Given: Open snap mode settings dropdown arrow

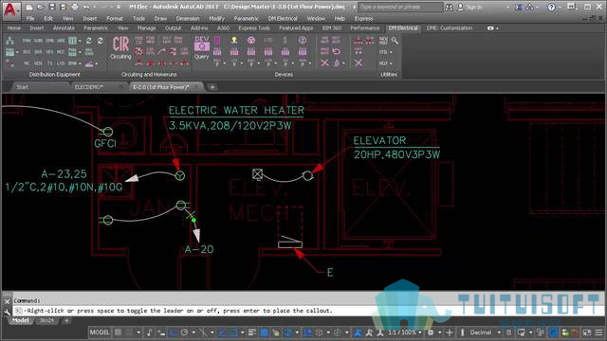Looking at the screenshot, I should coord(138,332).
